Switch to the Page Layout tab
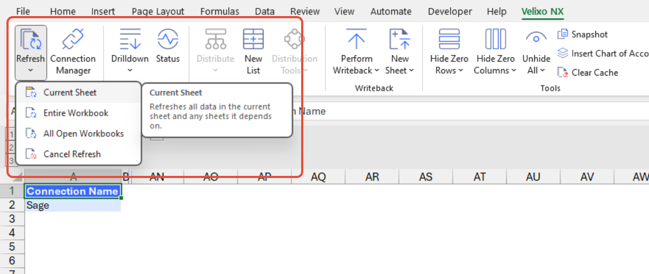Image resolution: width=649 pixels, height=274 pixels. pos(158,11)
